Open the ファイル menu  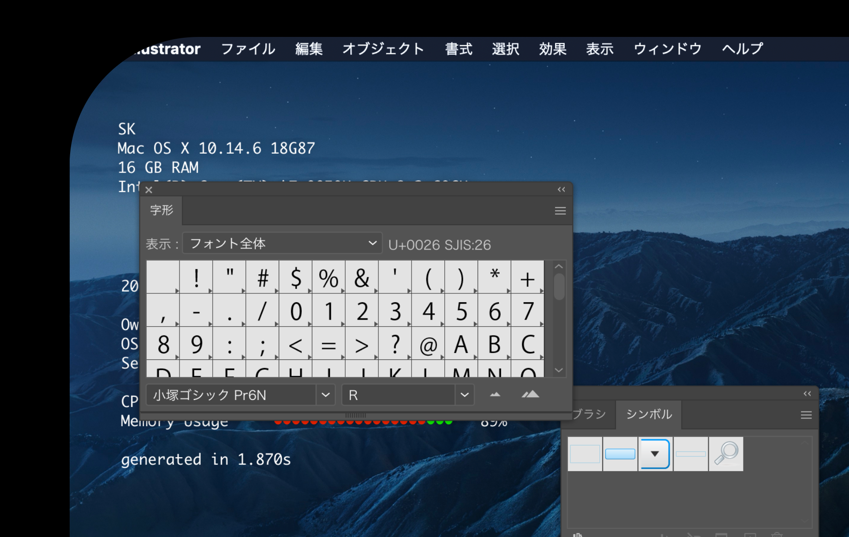tap(248, 49)
